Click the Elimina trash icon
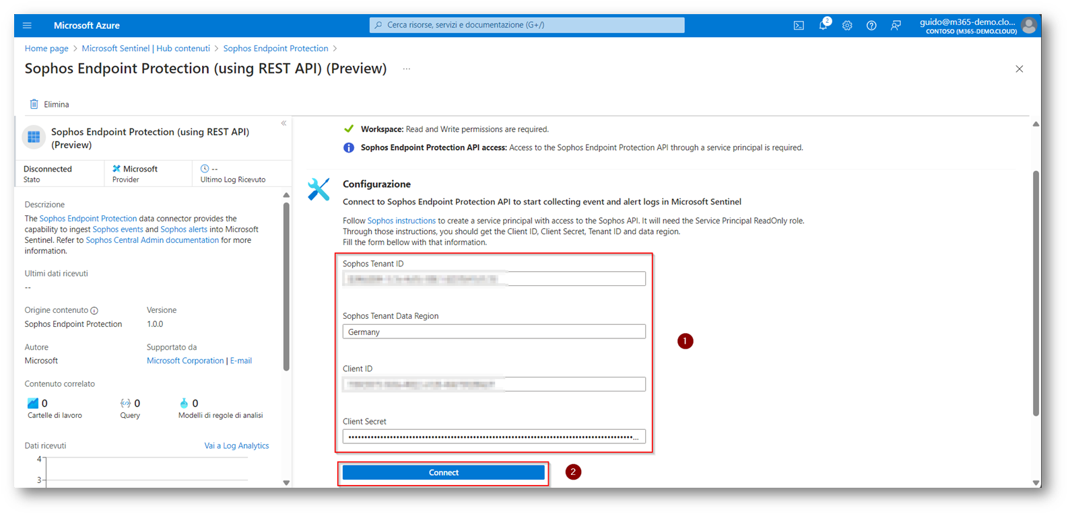 34,104
